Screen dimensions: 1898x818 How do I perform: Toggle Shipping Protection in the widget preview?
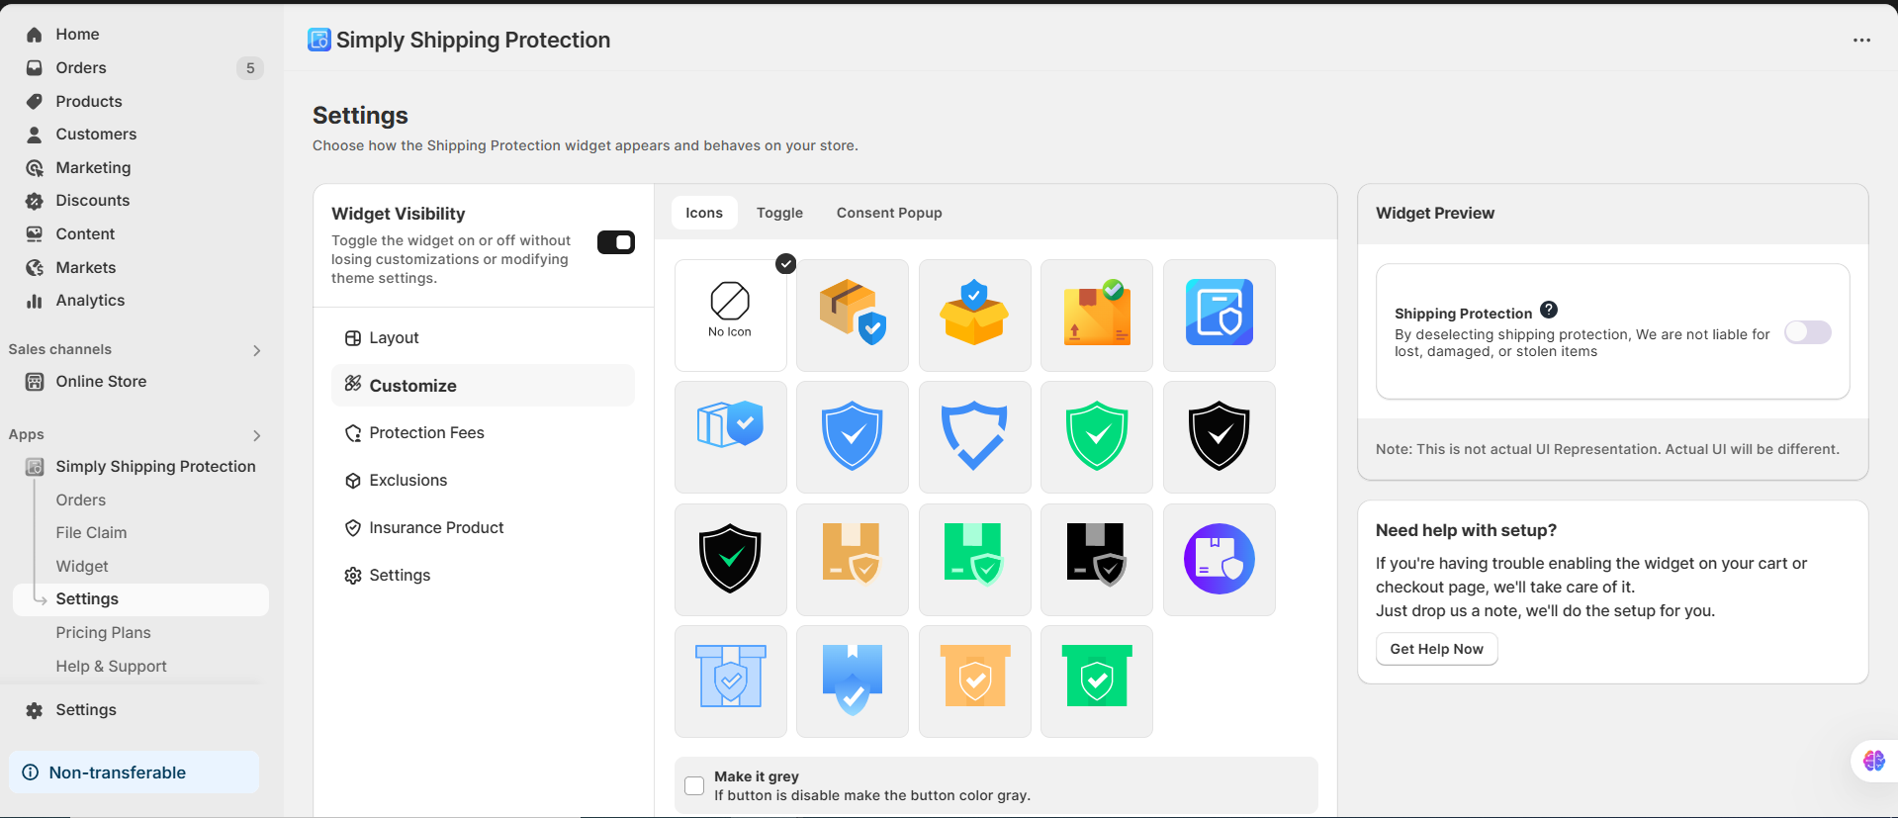click(1807, 332)
